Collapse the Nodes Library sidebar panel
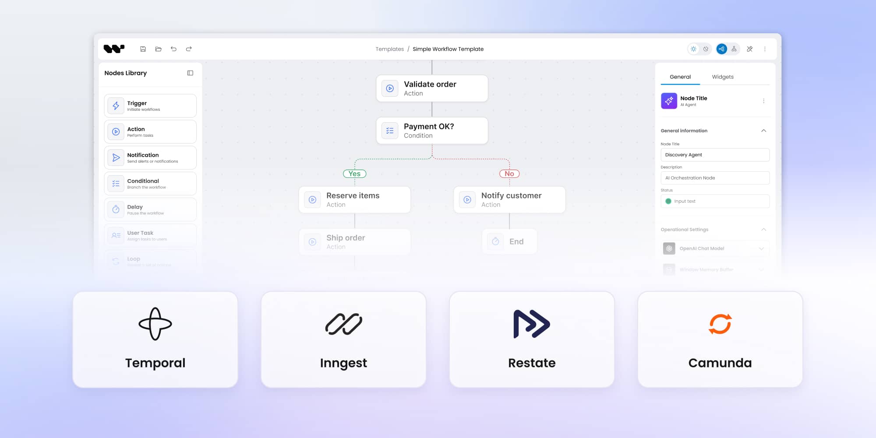This screenshot has width=876, height=438. [190, 73]
